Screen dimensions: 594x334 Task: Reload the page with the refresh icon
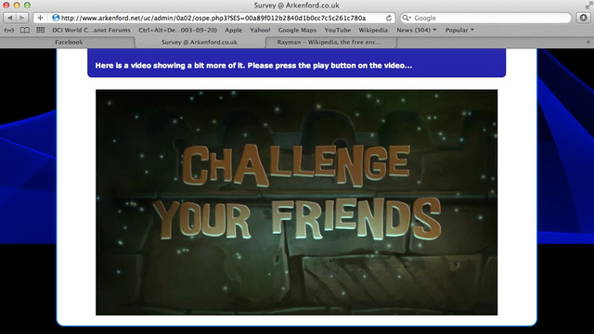(389, 18)
